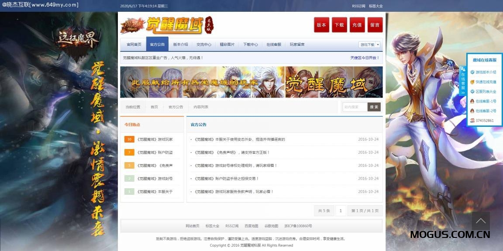Click the 搜索 search button
The image size is (503, 251).
coord(373,107)
